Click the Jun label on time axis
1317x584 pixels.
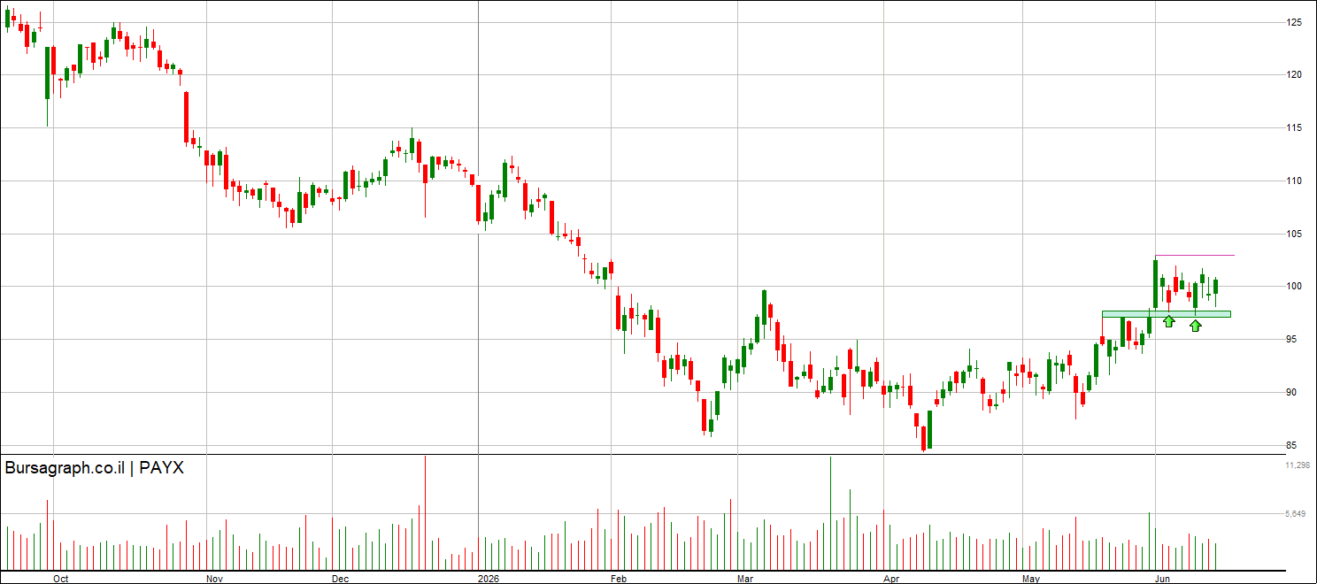[x=1164, y=579]
